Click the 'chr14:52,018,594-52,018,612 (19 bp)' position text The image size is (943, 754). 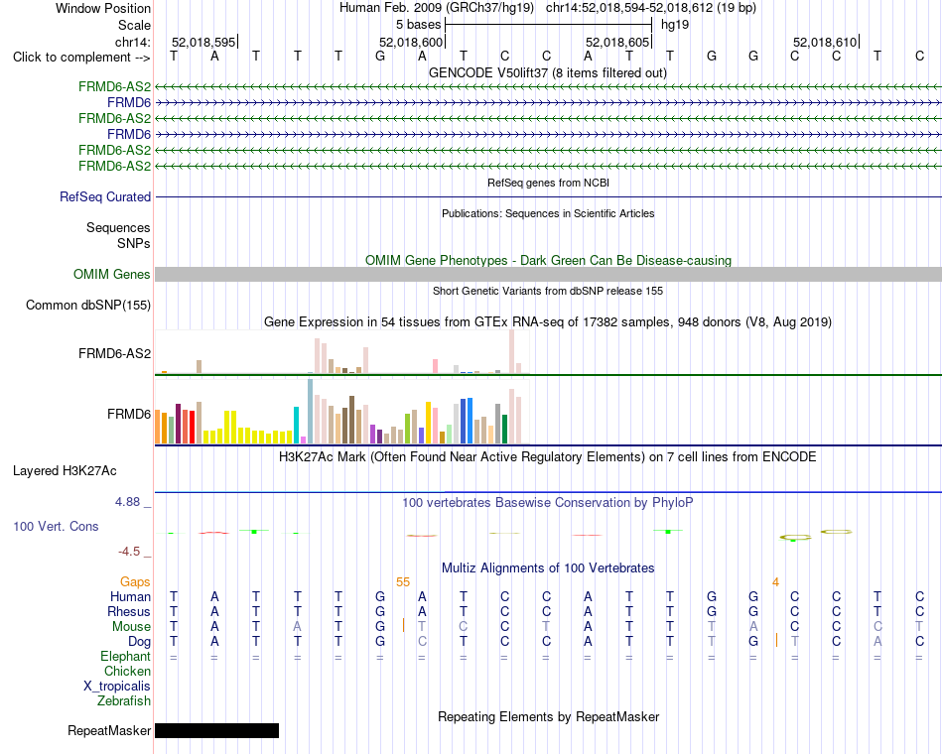[651, 8]
